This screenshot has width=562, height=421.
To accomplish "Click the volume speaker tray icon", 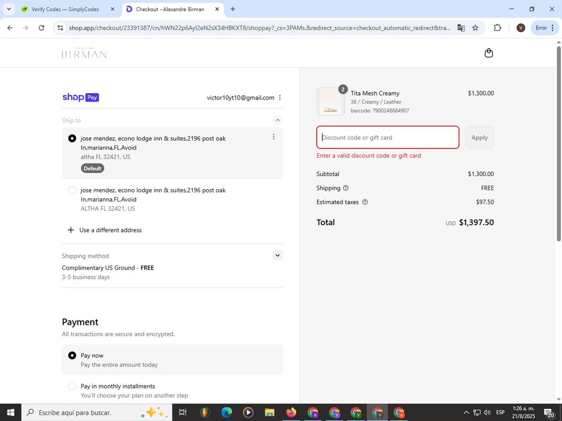I will pyautogui.click(x=487, y=412).
